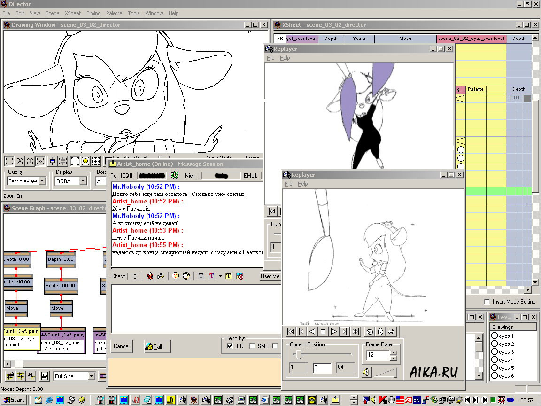Screen dimensions: 541x406
Task: Click the Move node under Scale: 60.00
Action: pos(61,308)
